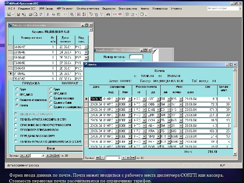Click the Cut scissors icon
The height and width of the screenshot is (183, 244).
[48, 15]
